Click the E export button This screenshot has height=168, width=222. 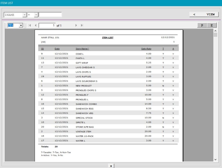click(212, 25)
